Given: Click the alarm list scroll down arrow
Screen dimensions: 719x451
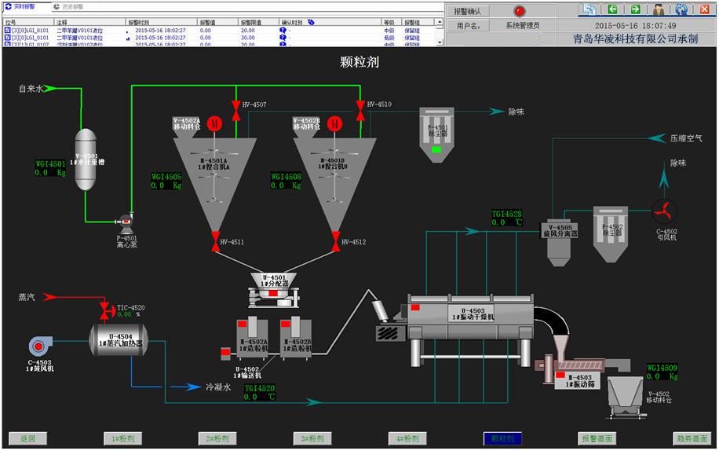Looking at the screenshot, I should [x=440, y=42].
